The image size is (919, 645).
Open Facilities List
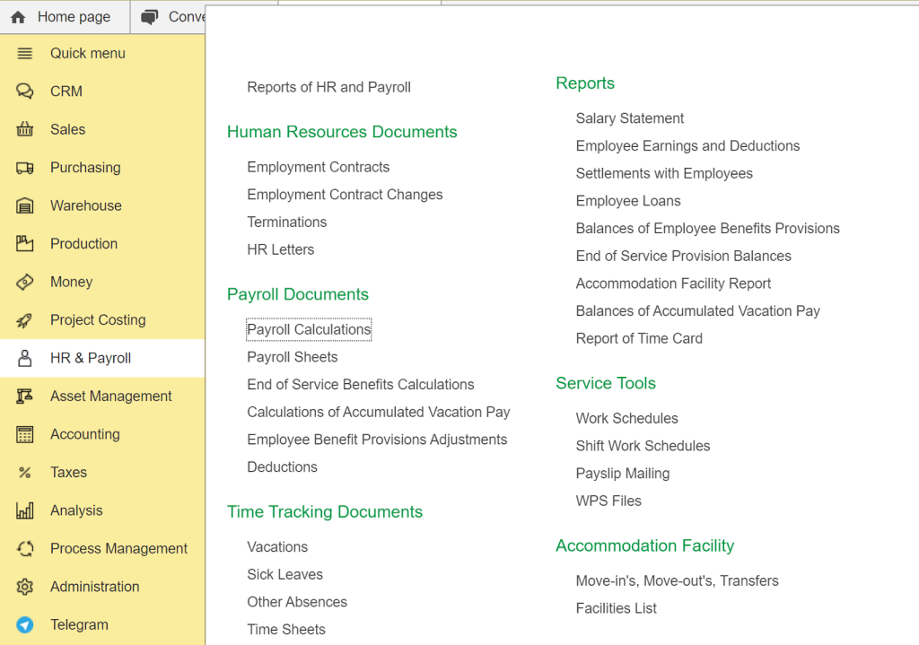616,608
